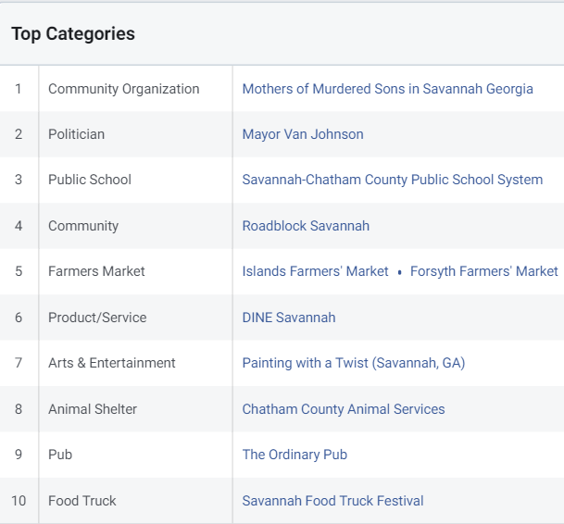Viewport: 564px width, 524px height.
Task: Visit the Forsyth Farmers' Market link
Action: pyautogui.click(x=483, y=271)
